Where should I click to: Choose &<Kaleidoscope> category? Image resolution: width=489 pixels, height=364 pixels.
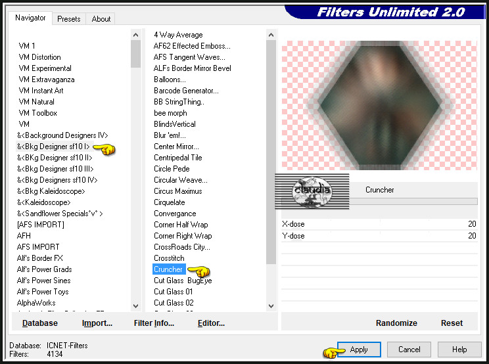point(43,202)
